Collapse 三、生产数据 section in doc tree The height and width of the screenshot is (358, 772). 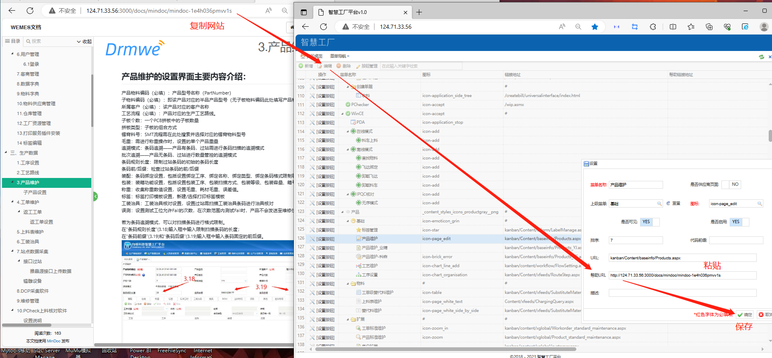pyautogui.click(x=6, y=152)
